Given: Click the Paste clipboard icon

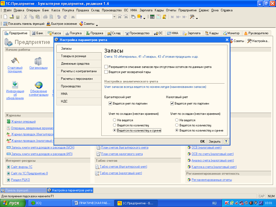Looking at the screenshot, I should 38,17.
